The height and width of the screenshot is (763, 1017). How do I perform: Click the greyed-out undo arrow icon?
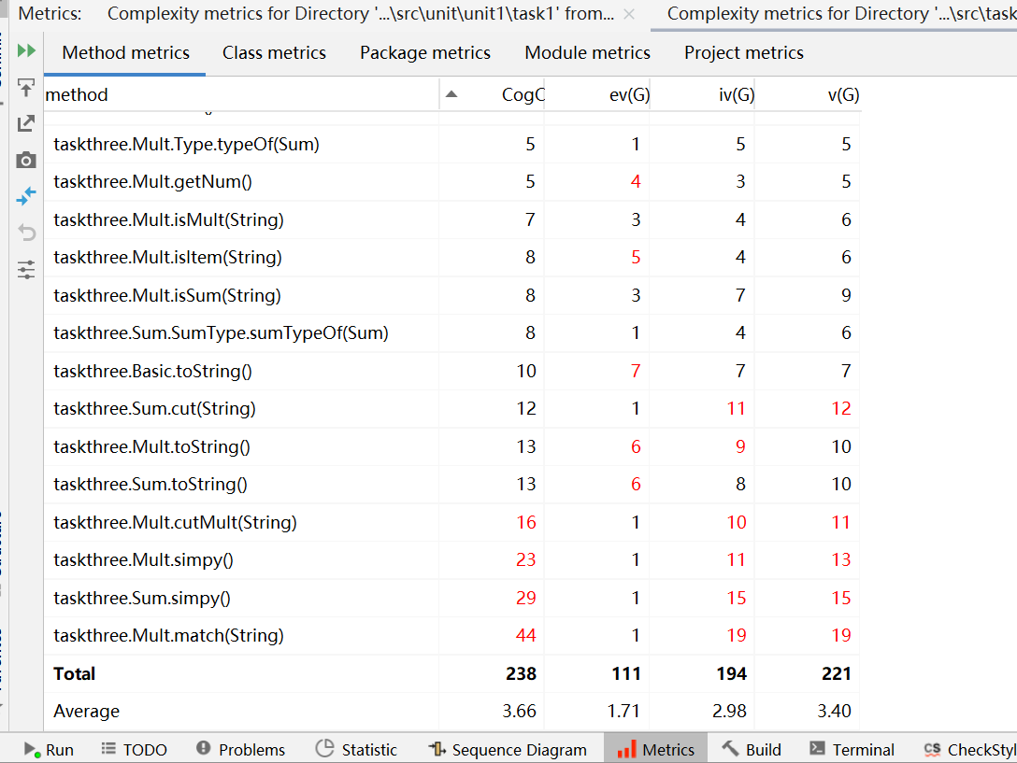coord(26,233)
